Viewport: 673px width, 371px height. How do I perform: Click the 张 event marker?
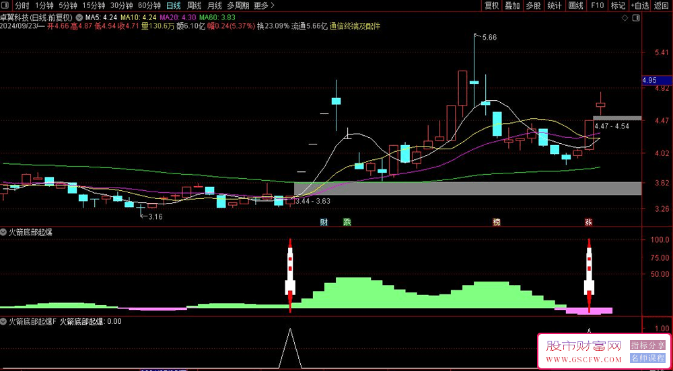click(x=588, y=222)
